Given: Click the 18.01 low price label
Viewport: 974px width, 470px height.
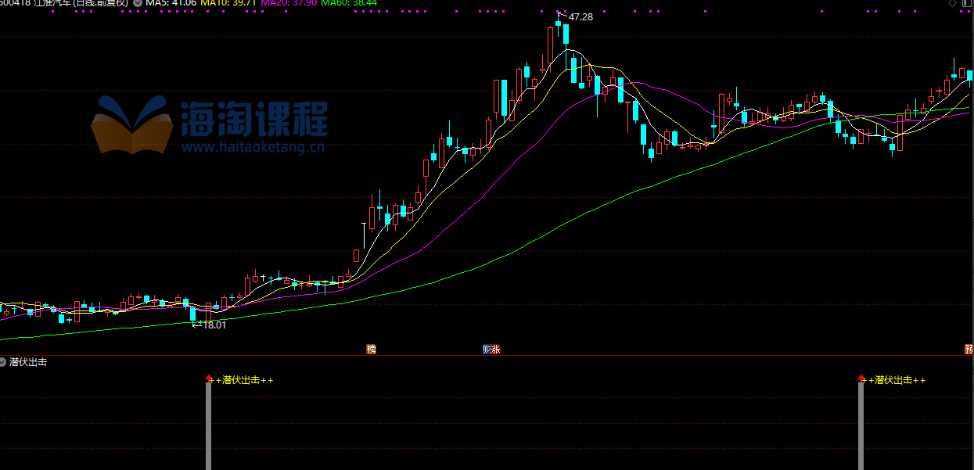Looking at the screenshot, I should 214,325.
